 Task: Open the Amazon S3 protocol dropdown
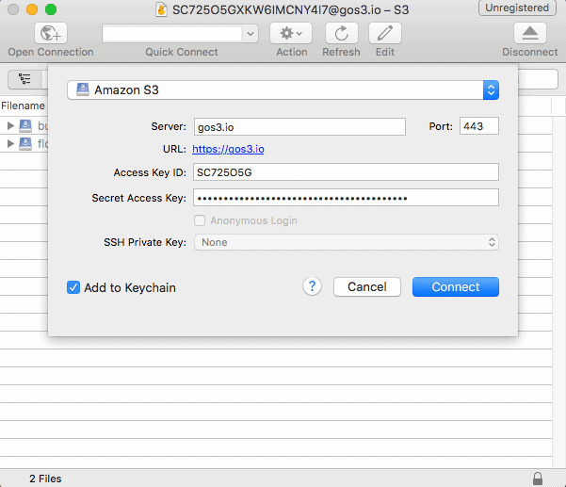tap(283, 89)
